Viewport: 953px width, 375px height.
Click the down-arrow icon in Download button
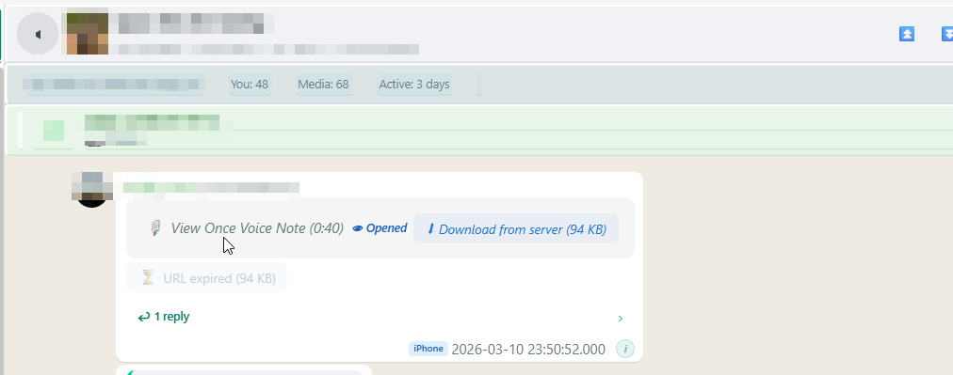(431, 228)
